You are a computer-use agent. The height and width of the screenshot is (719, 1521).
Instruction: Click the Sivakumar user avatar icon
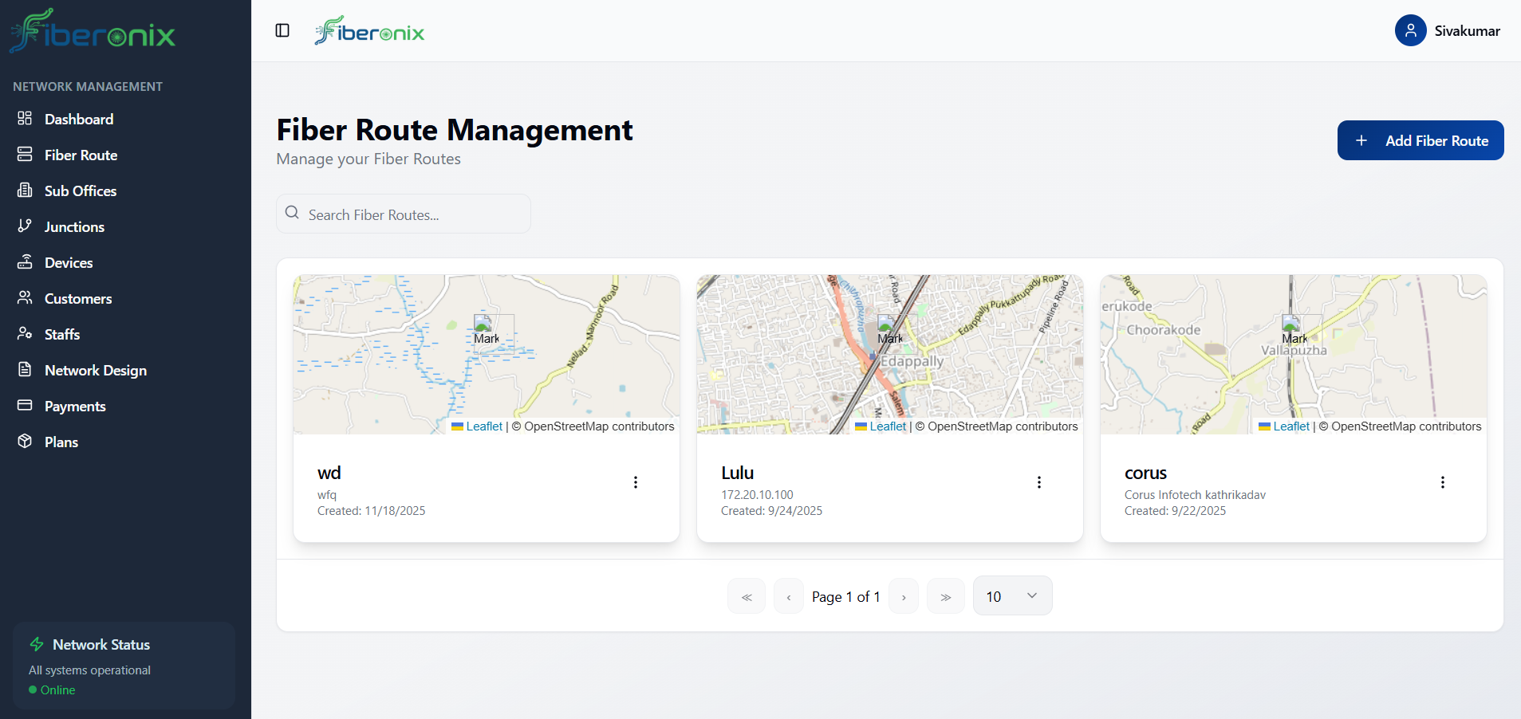point(1410,30)
